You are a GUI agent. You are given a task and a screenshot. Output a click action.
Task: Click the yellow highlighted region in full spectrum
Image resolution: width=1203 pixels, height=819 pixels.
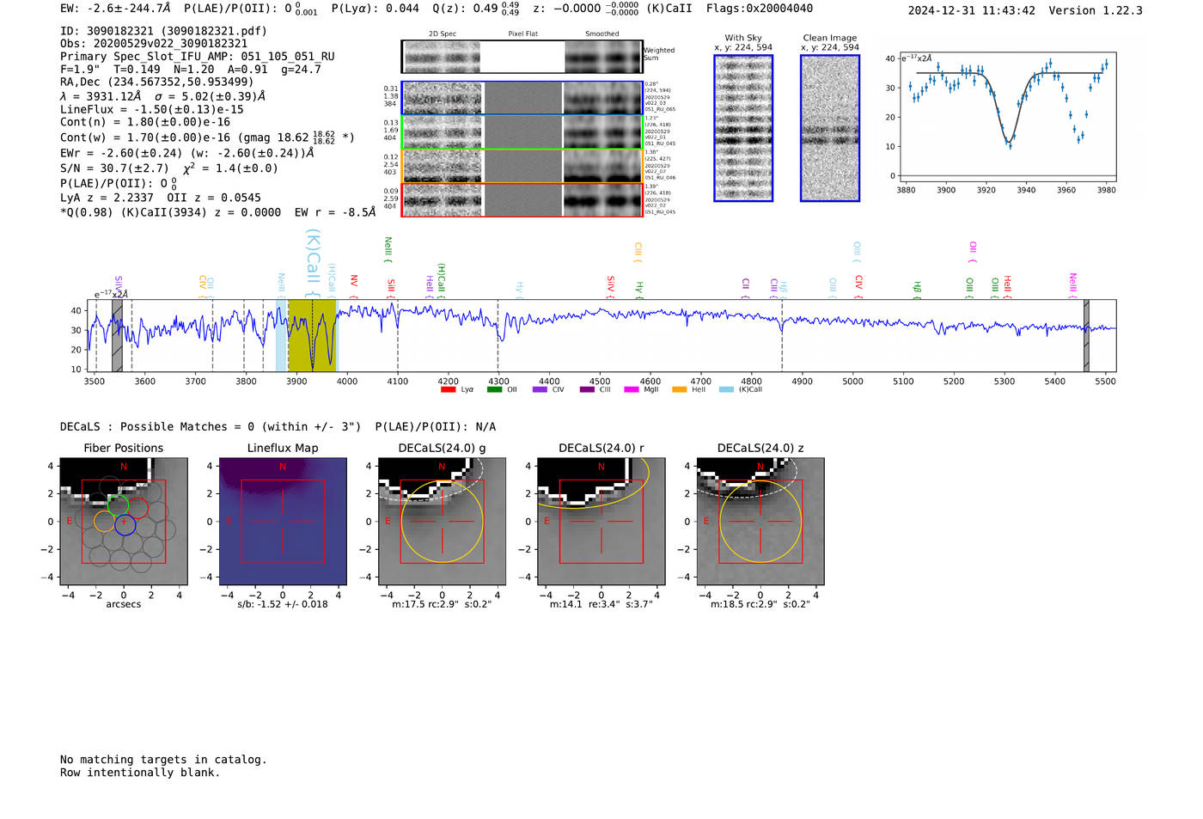click(312, 335)
